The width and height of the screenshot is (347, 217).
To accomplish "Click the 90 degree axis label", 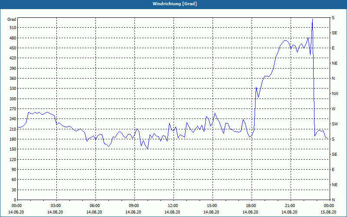I will [14, 170].
